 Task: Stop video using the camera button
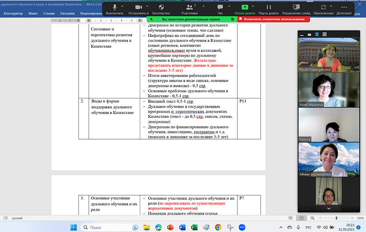pyautogui.click(x=138, y=9)
